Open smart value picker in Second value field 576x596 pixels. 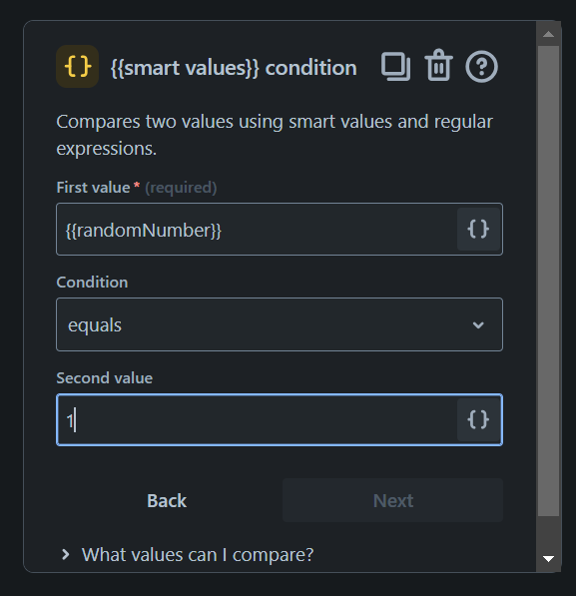[x=478, y=420]
